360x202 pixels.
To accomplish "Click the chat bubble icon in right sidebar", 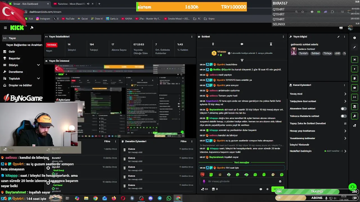I will tap(354, 88).
